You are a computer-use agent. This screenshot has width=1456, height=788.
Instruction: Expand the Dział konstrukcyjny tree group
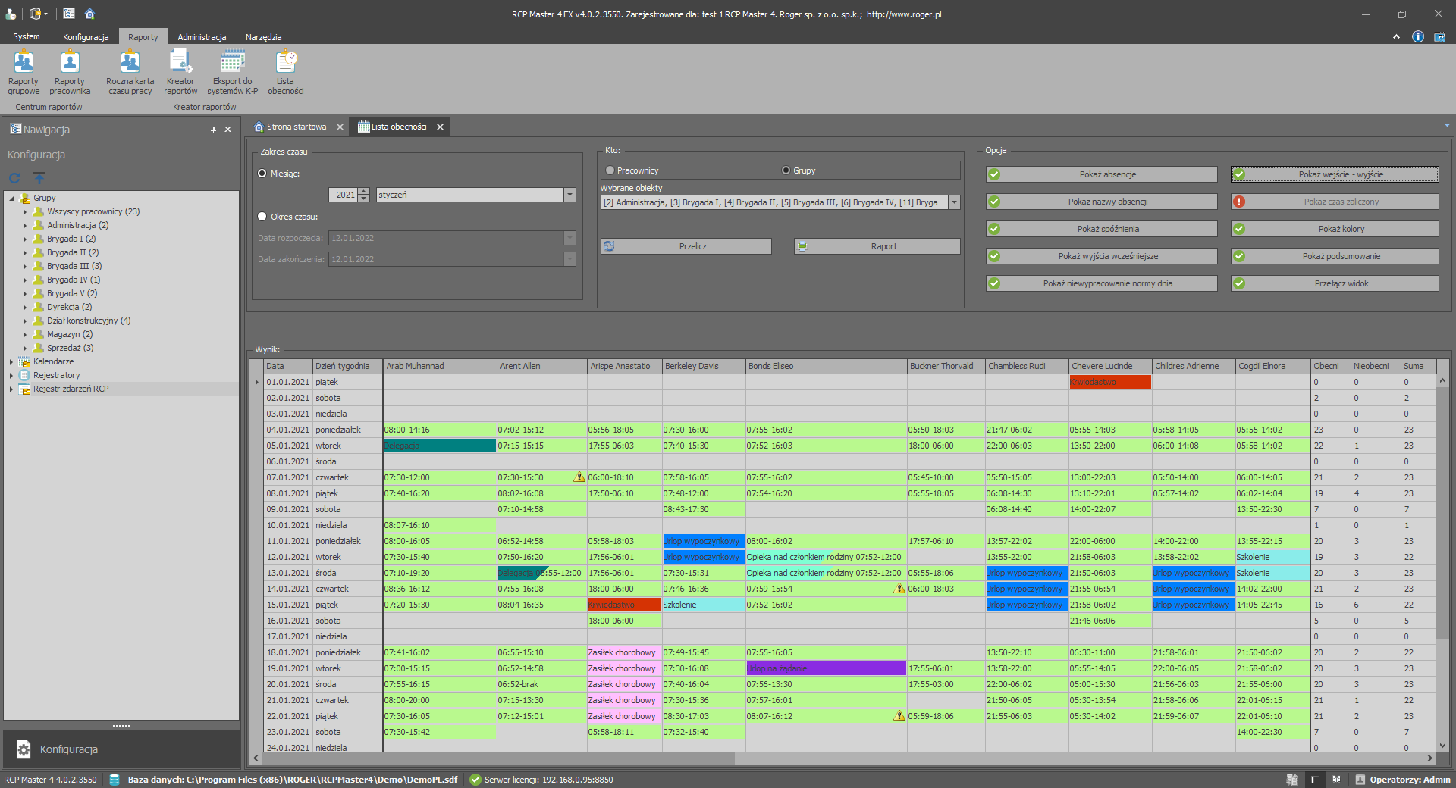pos(25,321)
